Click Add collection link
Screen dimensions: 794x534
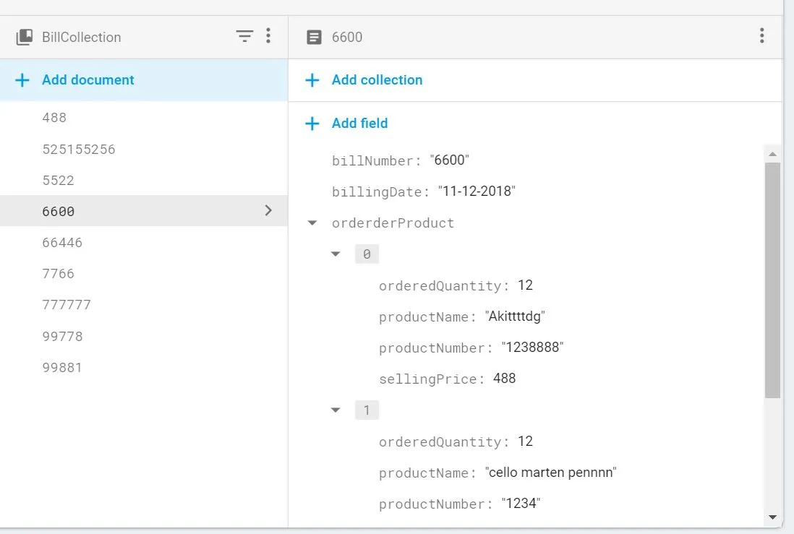pyautogui.click(x=377, y=80)
